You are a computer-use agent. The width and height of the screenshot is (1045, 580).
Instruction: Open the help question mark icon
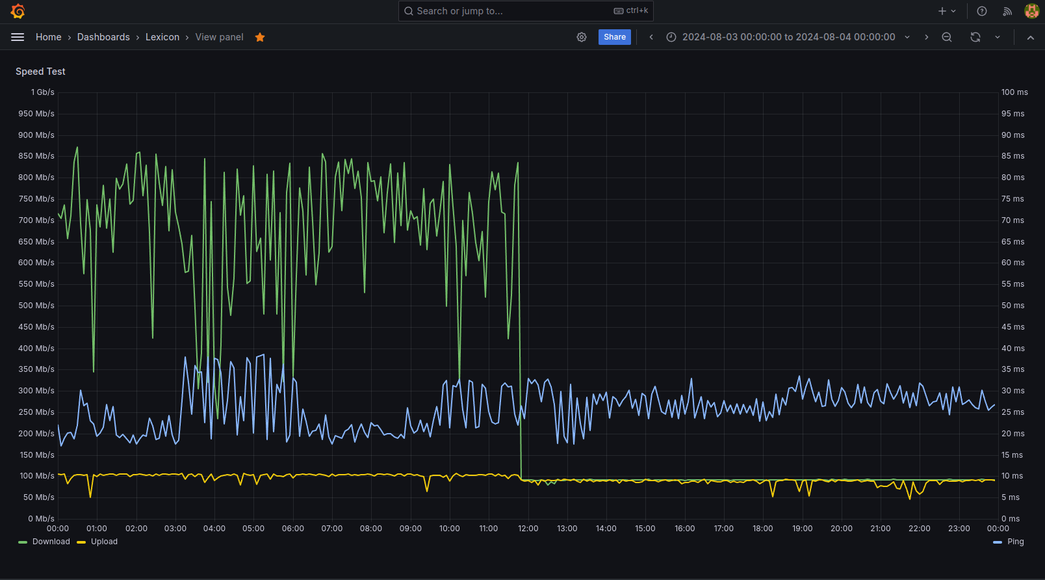(x=982, y=11)
